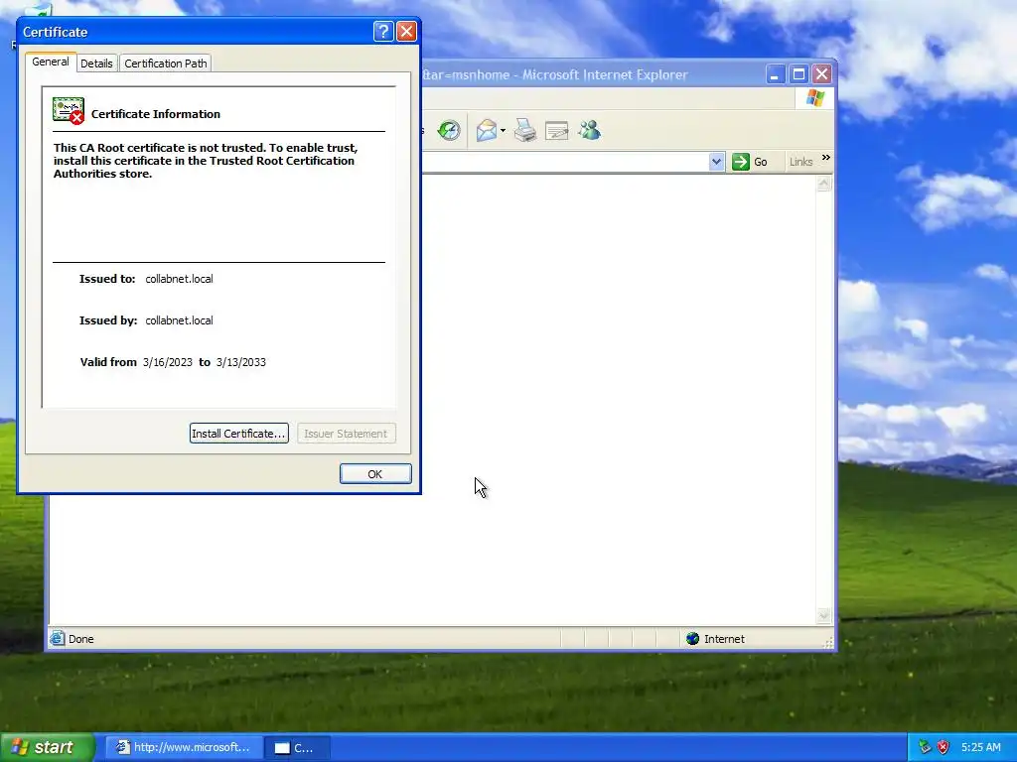The height and width of the screenshot is (762, 1017).
Task: Click IE scrollbar down arrow
Action: click(823, 615)
